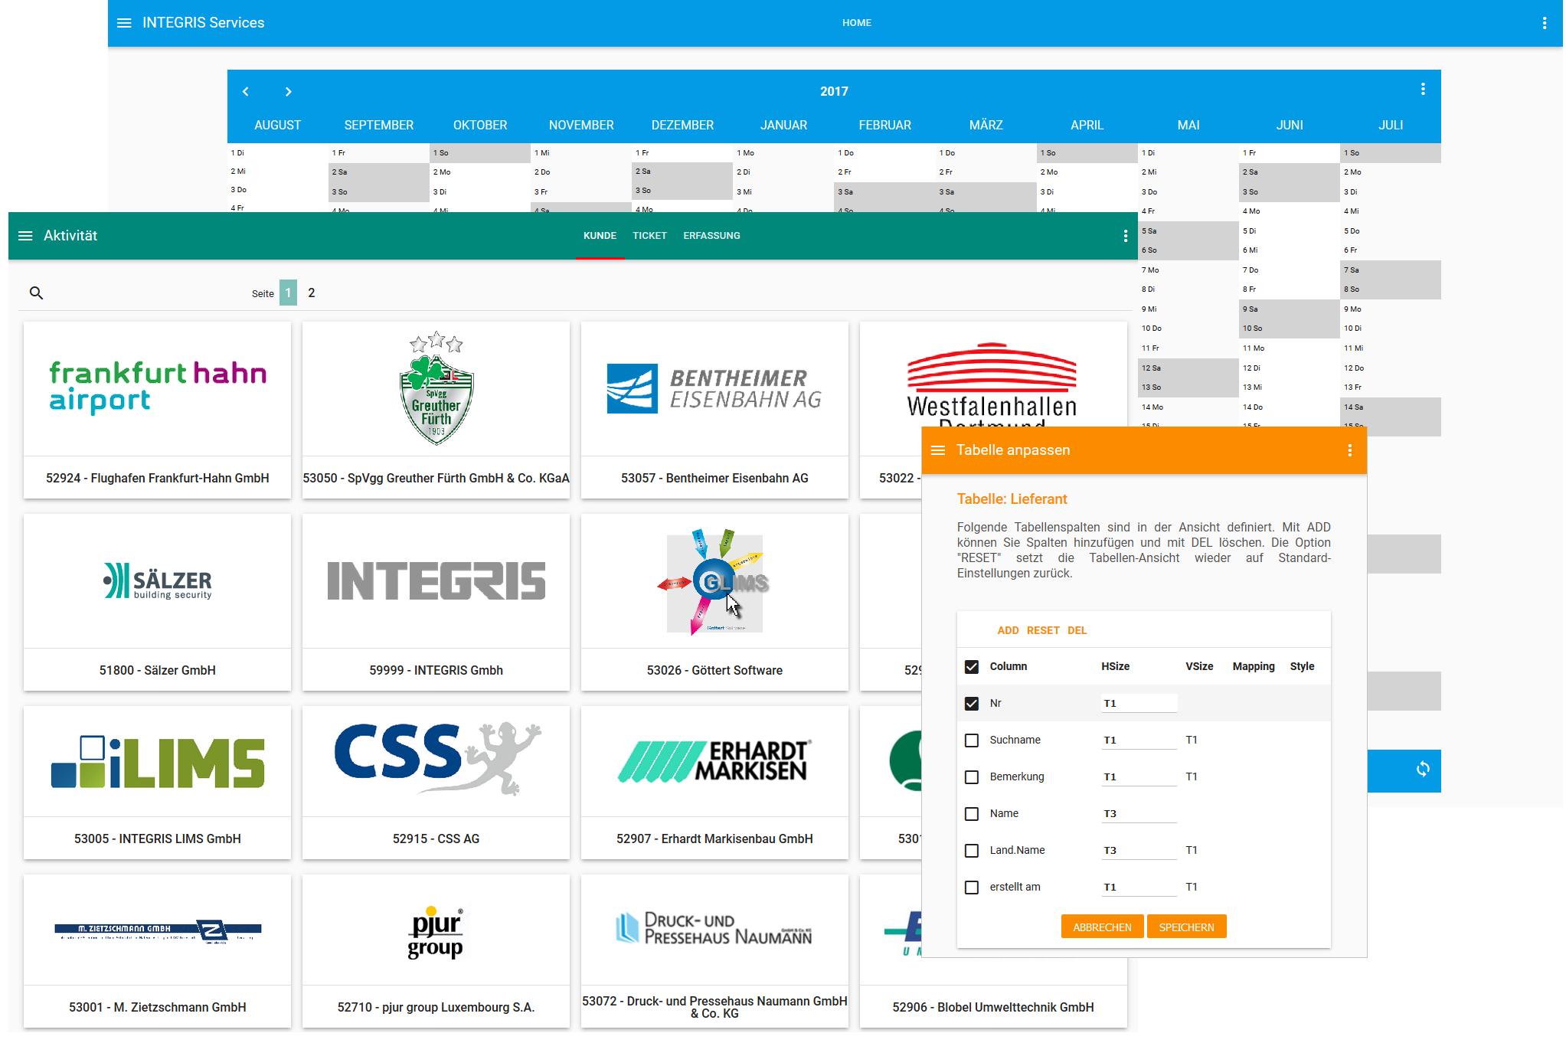Image resolution: width=1566 pixels, height=1056 pixels.
Task: Open the iLIMS logo card
Action: pos(158,761)
